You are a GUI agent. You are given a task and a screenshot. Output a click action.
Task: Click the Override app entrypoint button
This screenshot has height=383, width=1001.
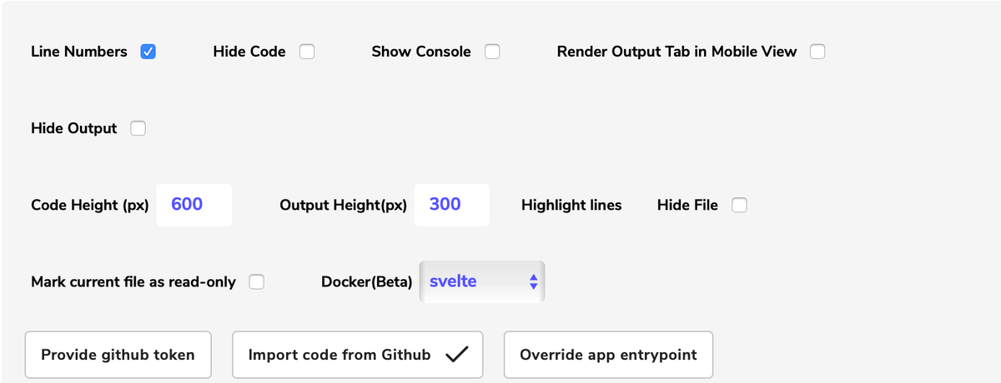608,355
